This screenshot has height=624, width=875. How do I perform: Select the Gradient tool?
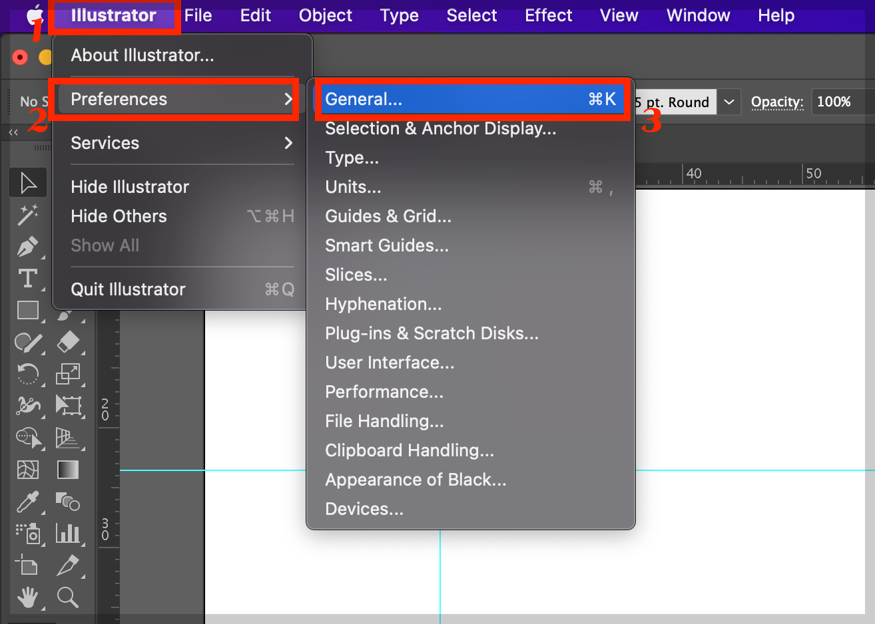68,470
